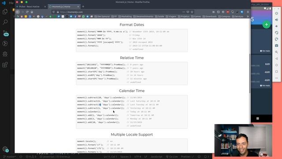Click the VS Code File menu
Viewport: 282px width, 159px height.
pos(11,3)
